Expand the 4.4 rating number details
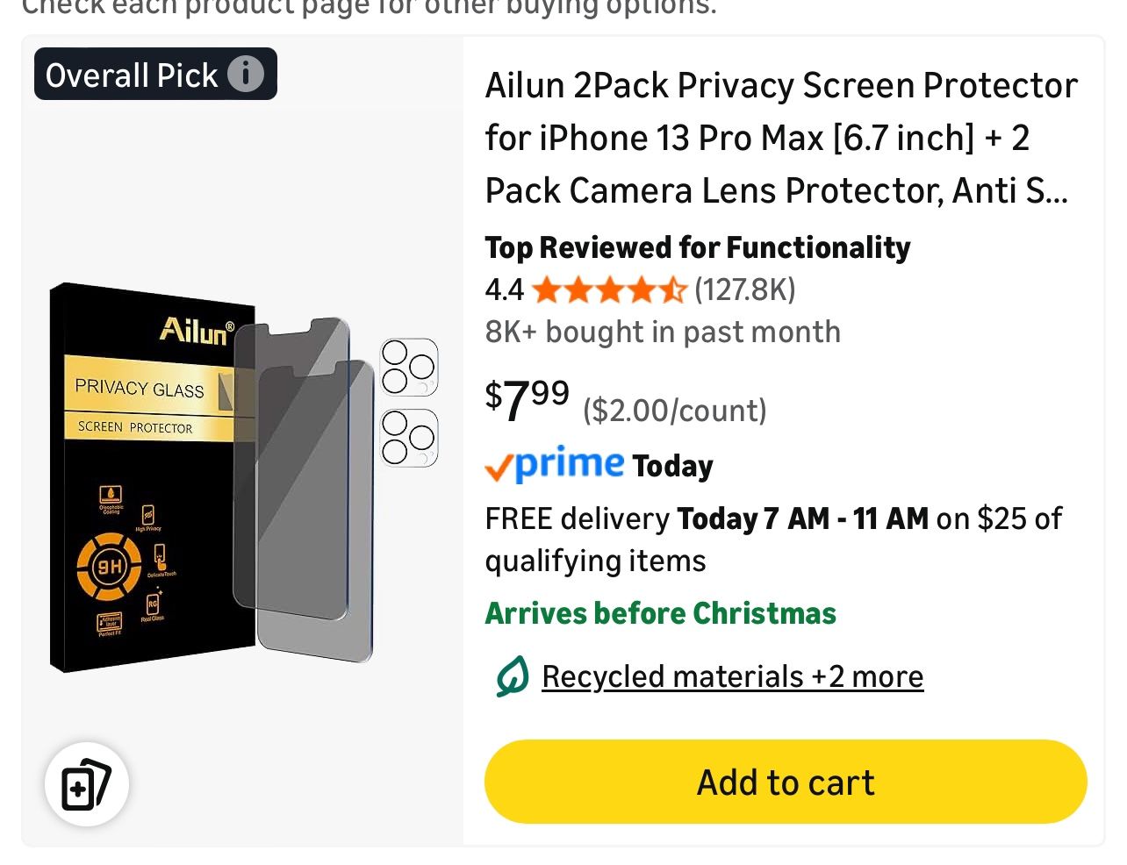The height and width of the screenshot is (865, 1127). pos(504,290)
